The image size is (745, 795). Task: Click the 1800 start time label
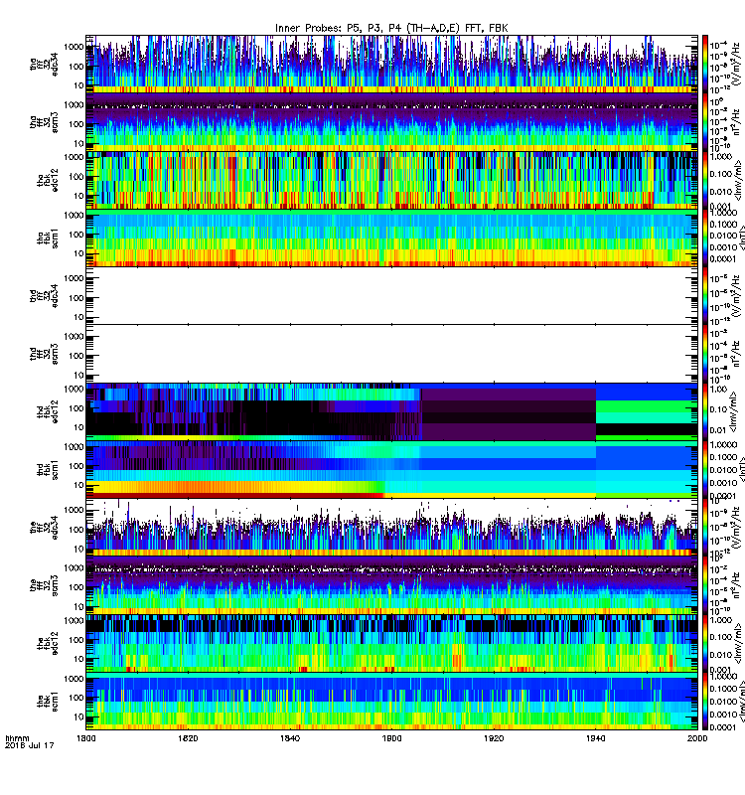tap(85, 738)
